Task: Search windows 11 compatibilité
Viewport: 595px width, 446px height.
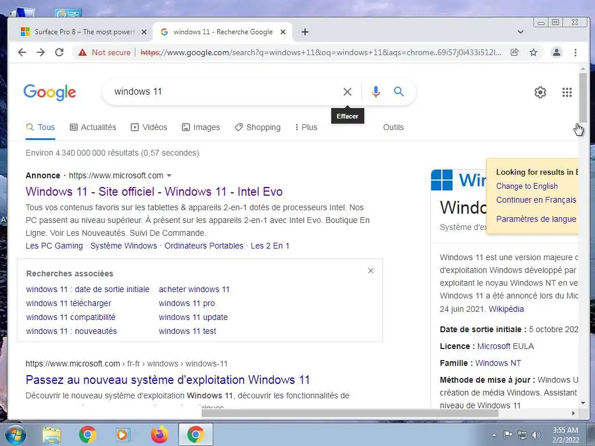Action: [70, 317]
